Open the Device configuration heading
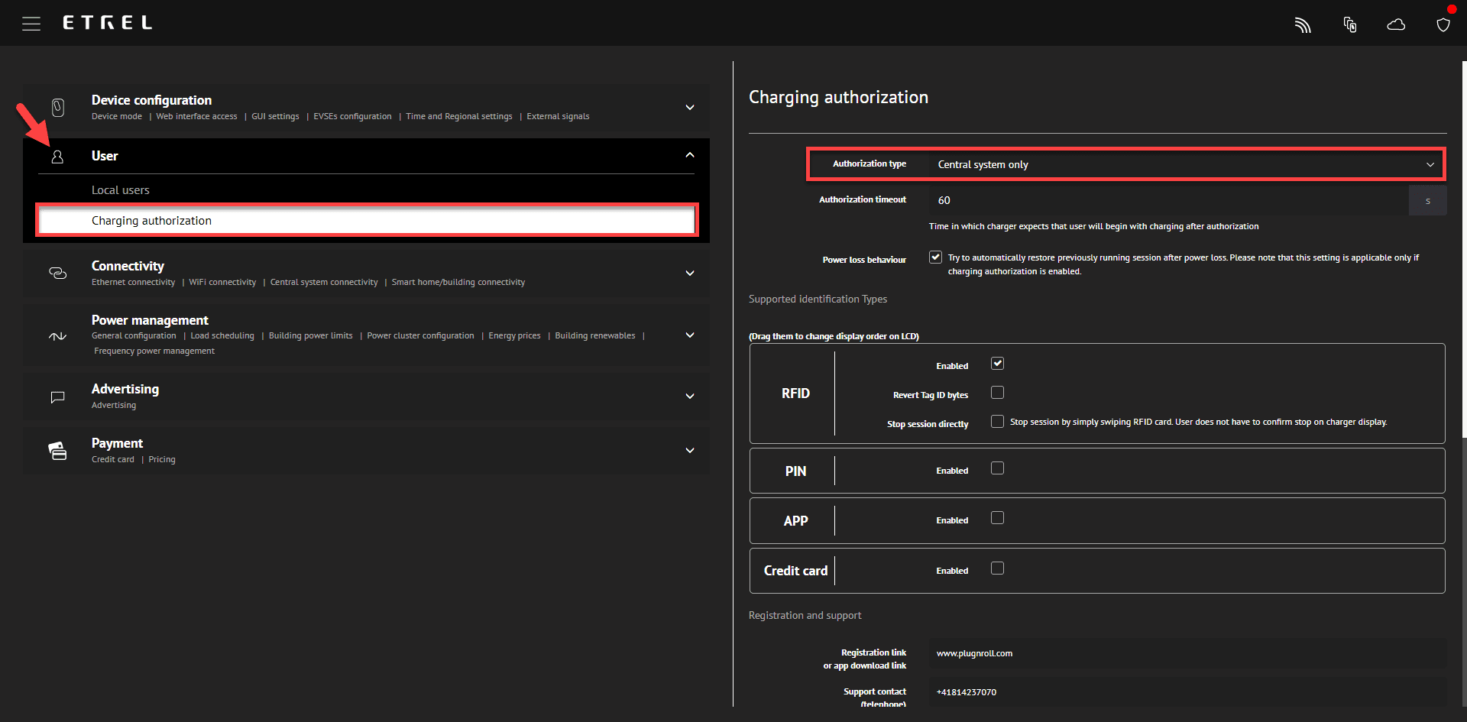Screen dimensions: 1467x722 pos(151,100)
